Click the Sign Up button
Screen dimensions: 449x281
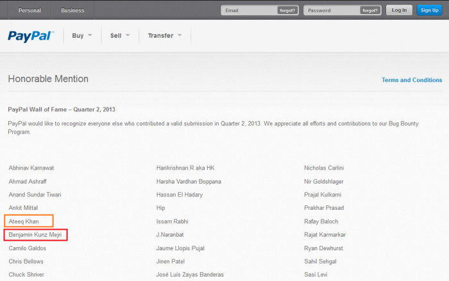tap(429, 10)
